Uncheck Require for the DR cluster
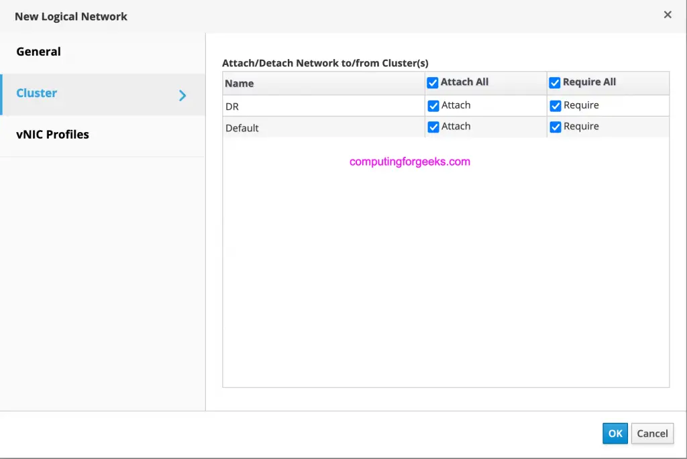This screenshot has height=459, width=687. (x=556, y=106)
